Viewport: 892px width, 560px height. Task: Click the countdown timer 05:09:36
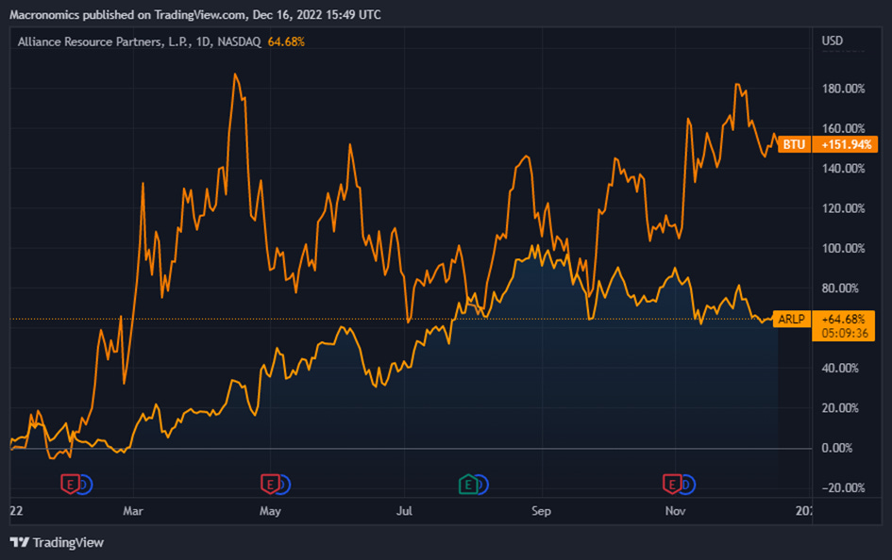pos(844,333)
